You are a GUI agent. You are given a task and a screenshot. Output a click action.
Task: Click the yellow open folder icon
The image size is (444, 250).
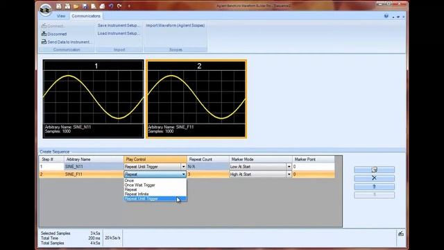pos(76,6)
